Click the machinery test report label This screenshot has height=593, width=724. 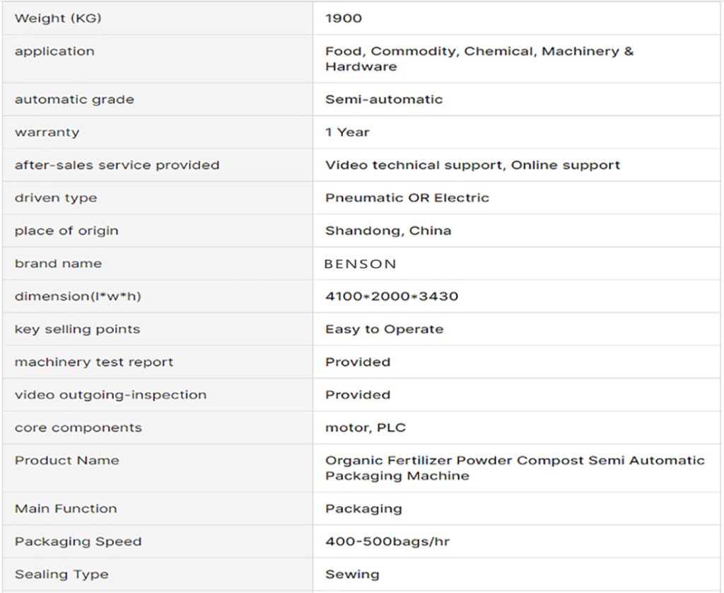point(94,362)
